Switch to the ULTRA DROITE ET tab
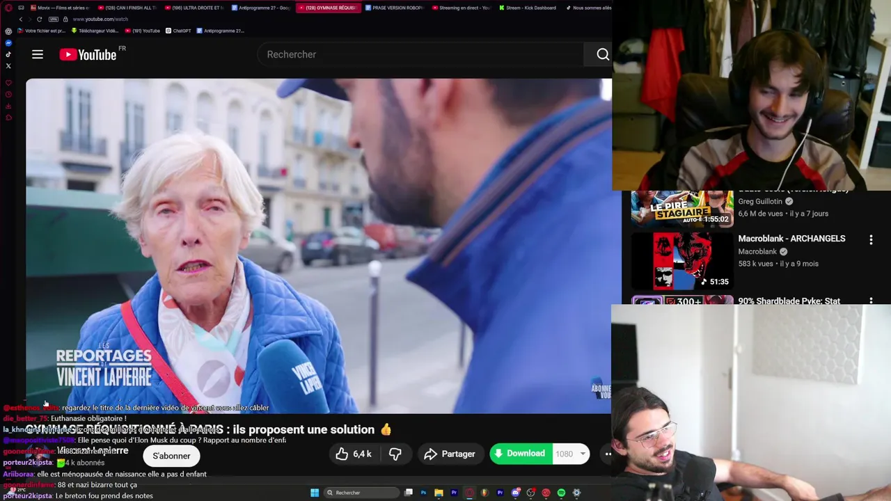This screenshot has height=501, width=891. (x=194, y=8)
